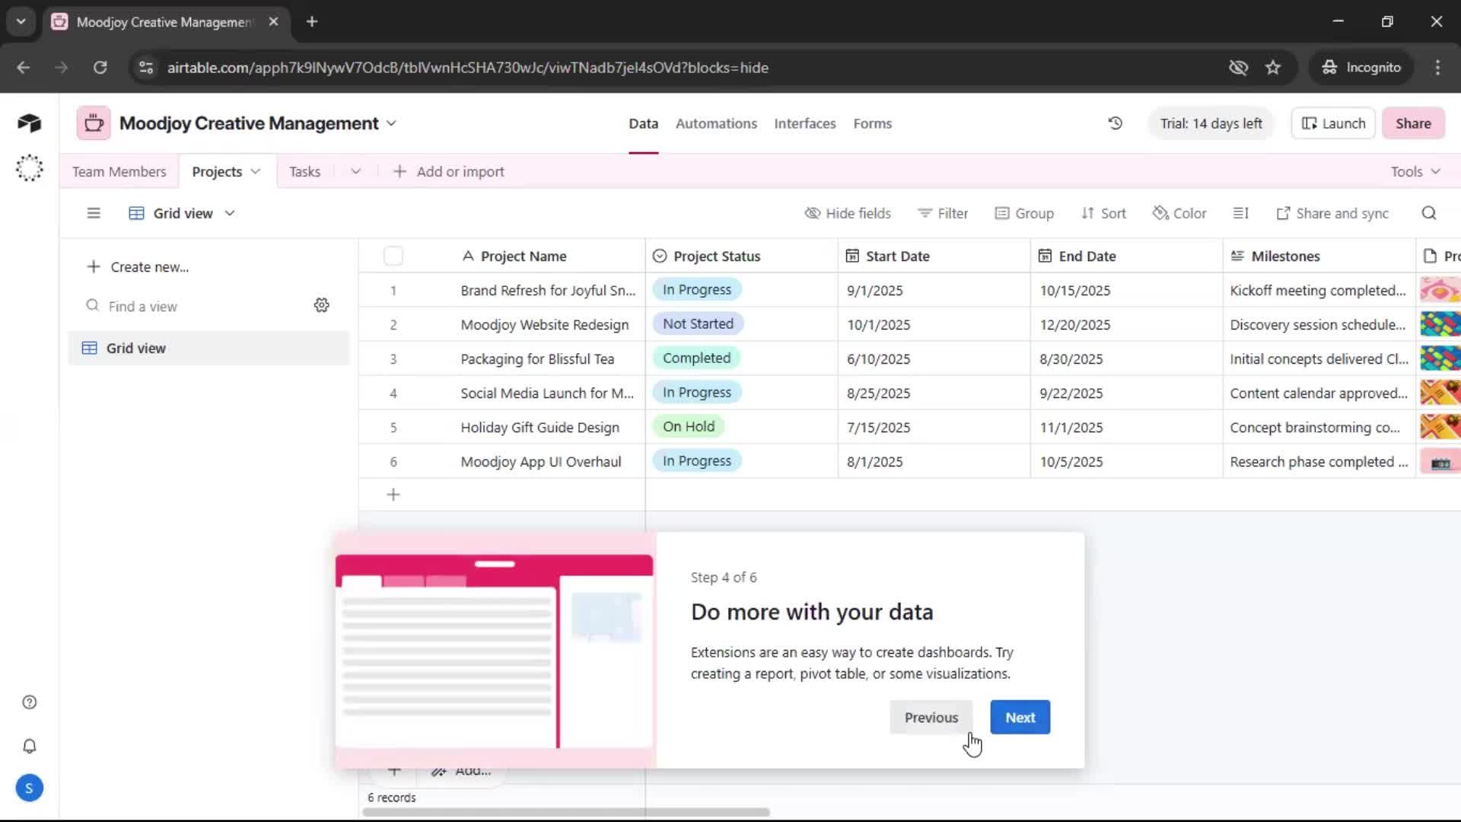This screenshot has height=822, width=1461.
Task: Open the help question mark icon
Action: 30,703
